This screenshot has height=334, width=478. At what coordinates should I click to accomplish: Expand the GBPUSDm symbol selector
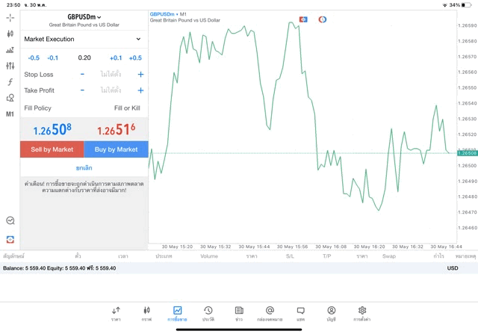[84, 16]
